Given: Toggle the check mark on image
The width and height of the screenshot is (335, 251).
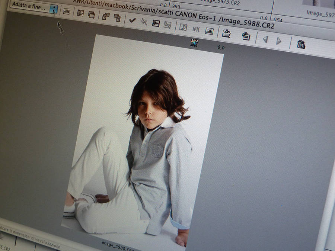Looking at the screenshot, I should coord(132,20).
